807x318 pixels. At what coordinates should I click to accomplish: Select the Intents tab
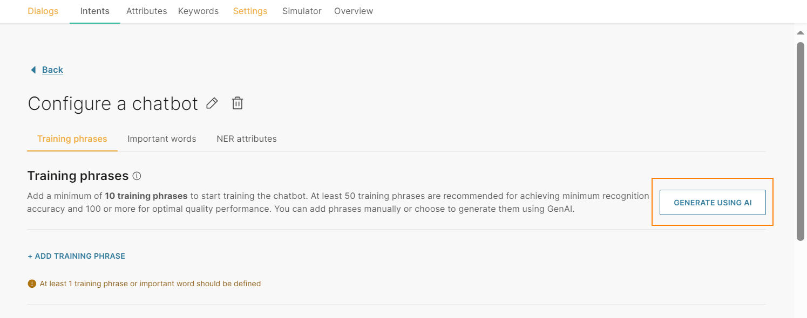[x=95, y=11]
